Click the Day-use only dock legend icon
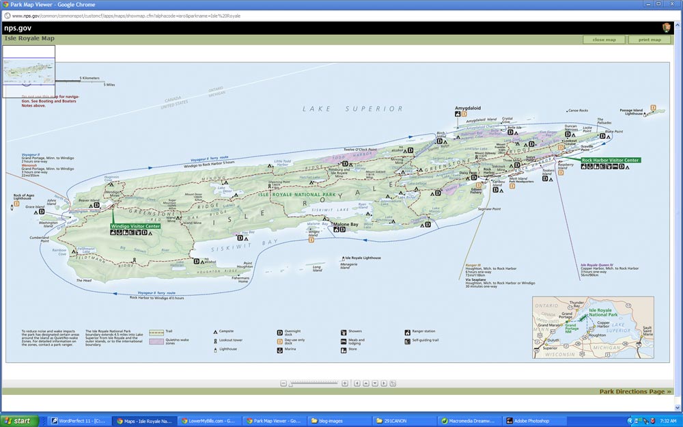683x427 pixels. (279, 341)
